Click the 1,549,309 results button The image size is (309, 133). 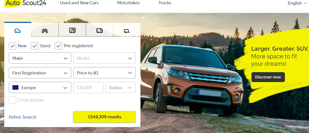point(104,117)
